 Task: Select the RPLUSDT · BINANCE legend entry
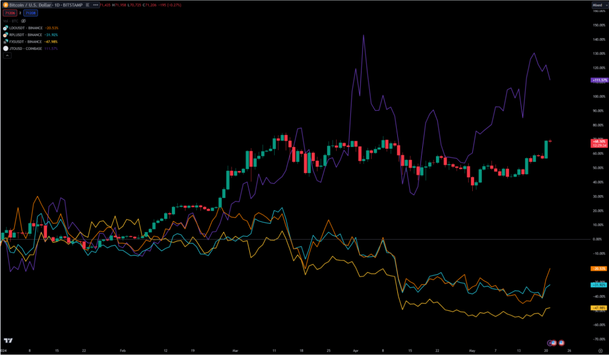click(26, 35)
